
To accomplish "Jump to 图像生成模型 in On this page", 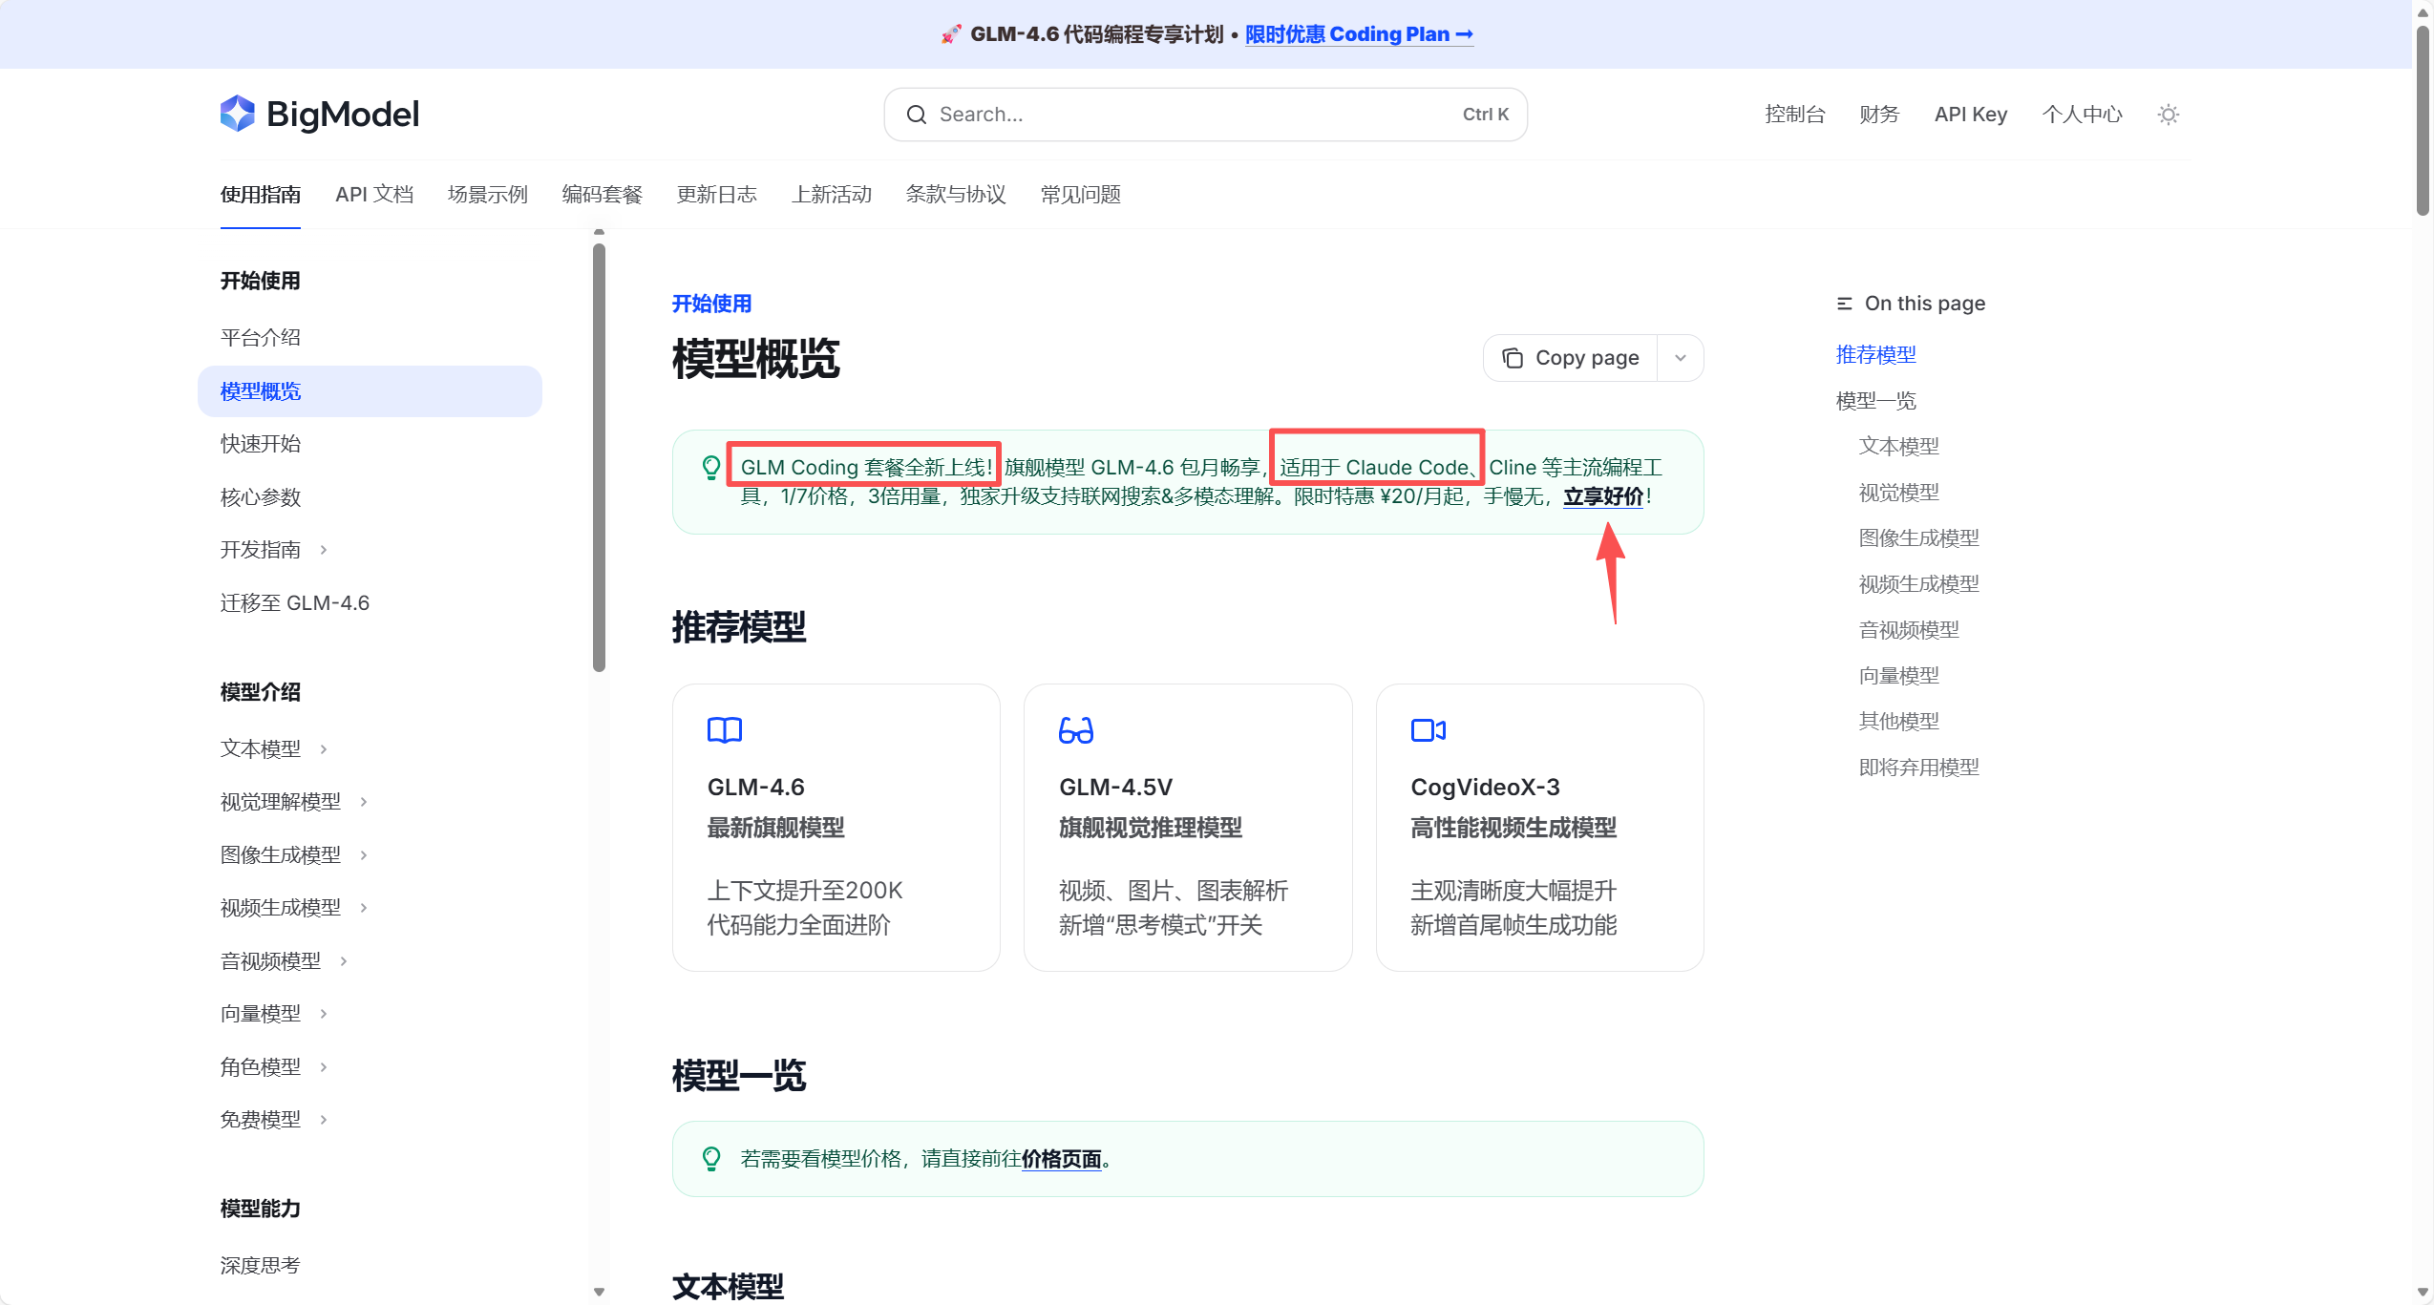I will tap(1918, 538).
